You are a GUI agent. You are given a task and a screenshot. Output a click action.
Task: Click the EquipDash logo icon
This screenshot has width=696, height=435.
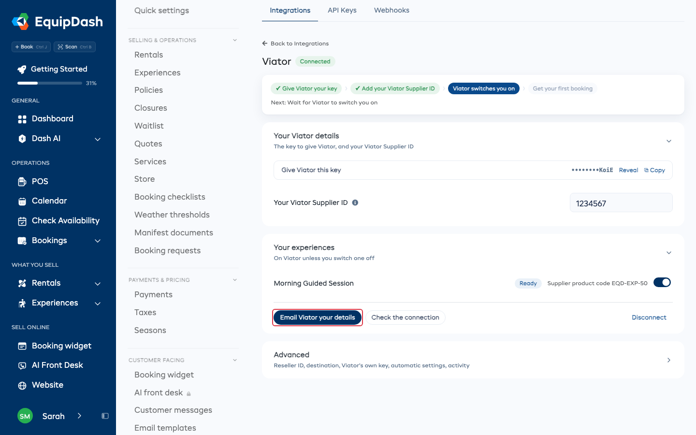(20, 22)
